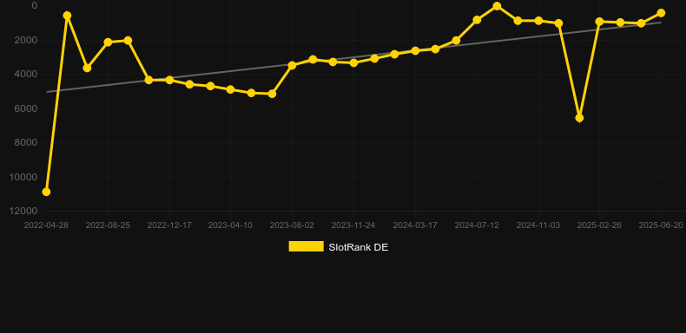Select the final 2025-06-20 data point
Image resolution: width=686 pixels, height=333 pixels.
pos(661,13)
